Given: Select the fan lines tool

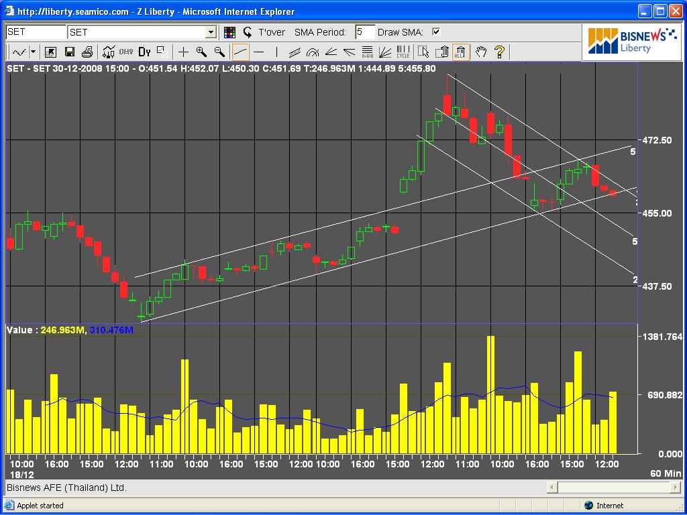Looking at the screenshot, I should (349, 52).
